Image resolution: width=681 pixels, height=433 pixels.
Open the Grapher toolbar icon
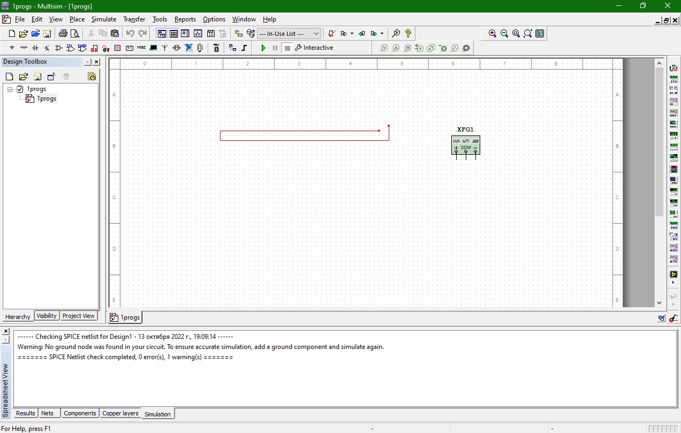198,34
